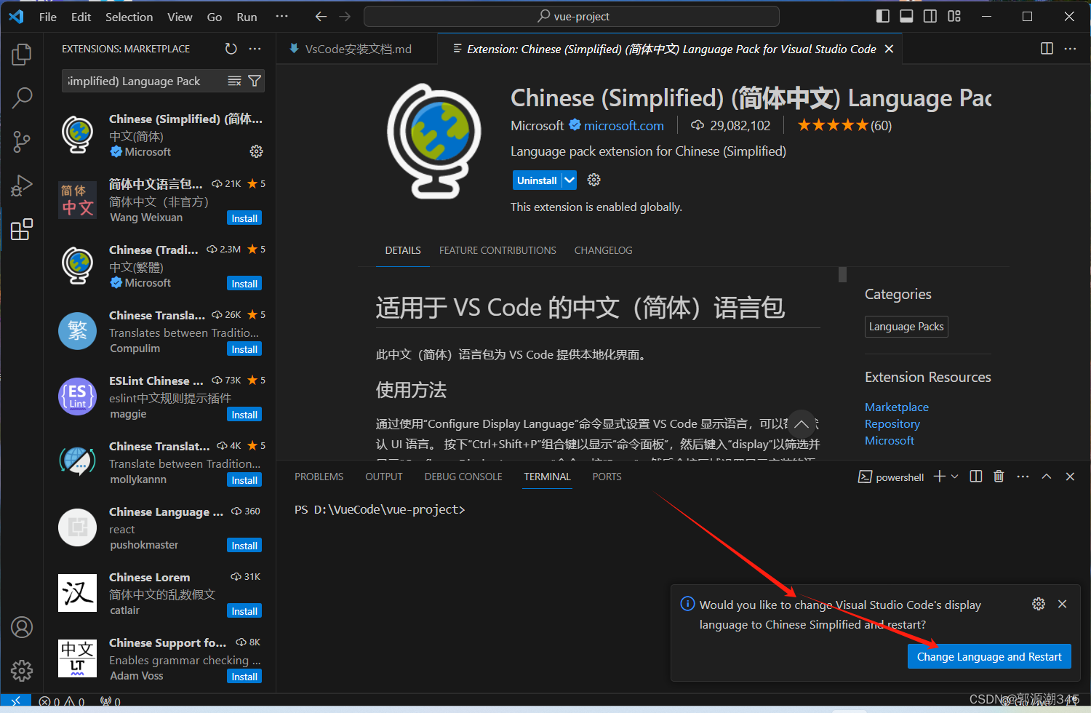Install the ESLint Chinese extension by maggie
This screenshot has height=713, width=1091.
tap(244, 415)
